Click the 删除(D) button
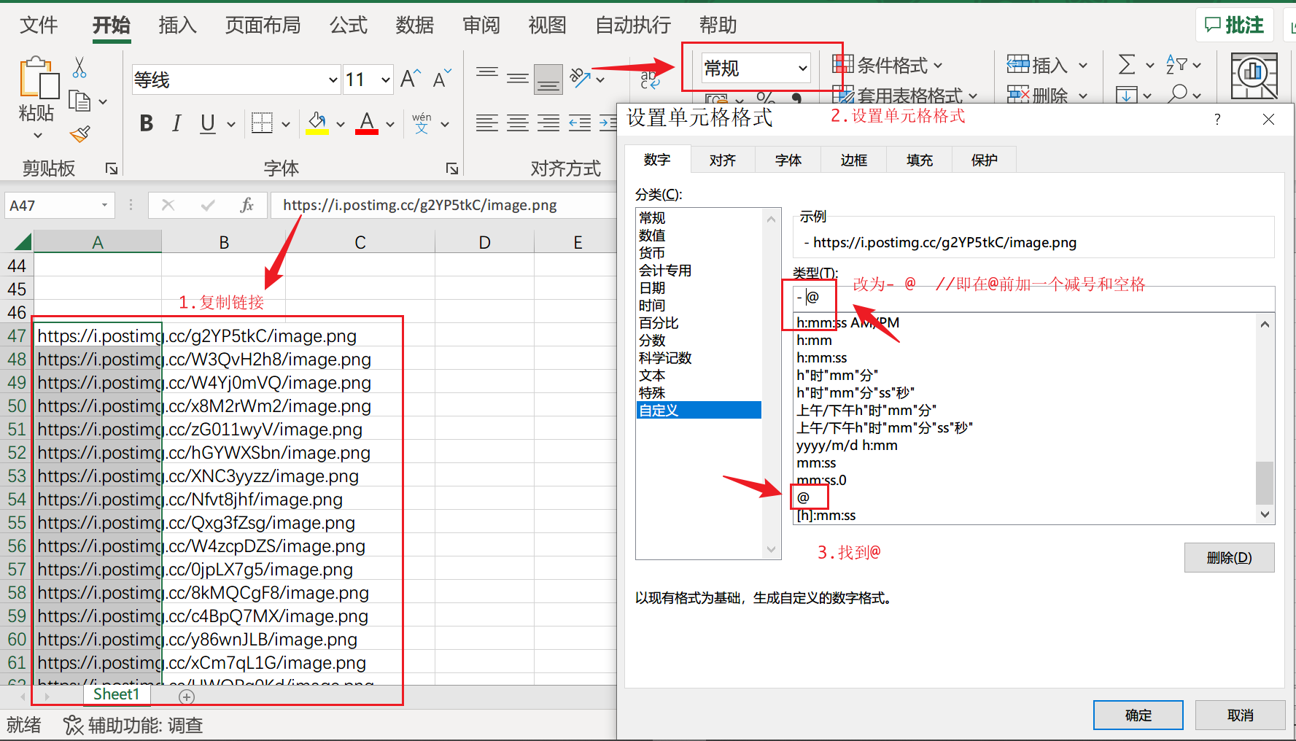 [x=1229, y=558]
